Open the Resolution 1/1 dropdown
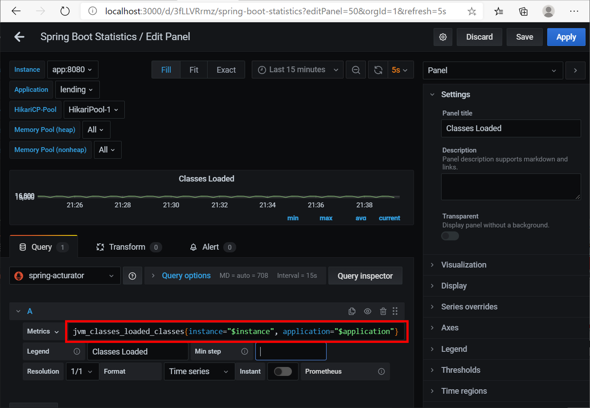 click(82, 372)
